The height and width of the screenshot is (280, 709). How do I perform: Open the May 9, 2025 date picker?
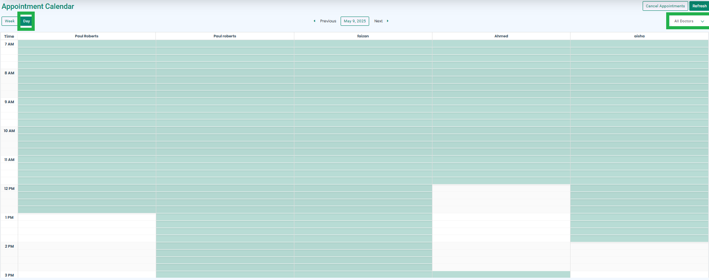(x=355, y=21)
